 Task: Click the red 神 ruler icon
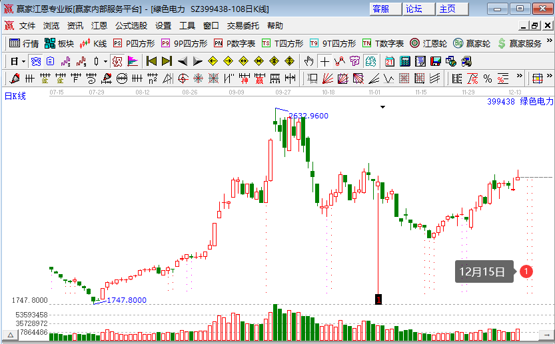tap(245, 79)
